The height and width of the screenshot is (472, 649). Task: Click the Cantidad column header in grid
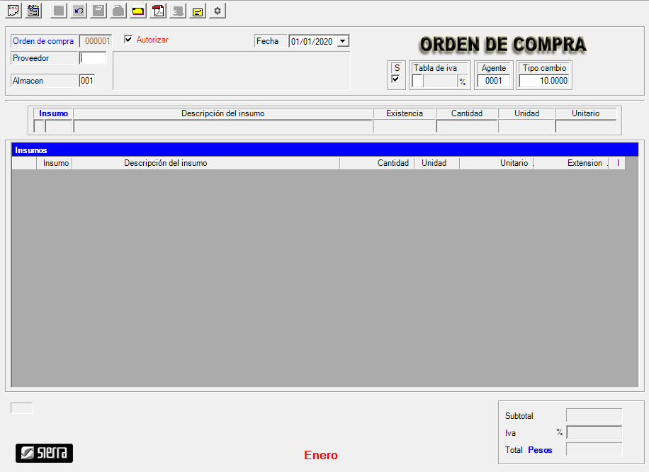click(393, 163)
